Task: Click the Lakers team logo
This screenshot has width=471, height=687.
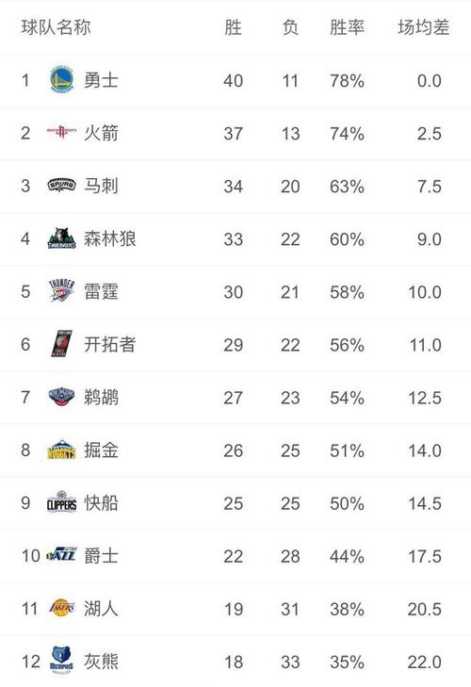Action: tap(62, 608)
